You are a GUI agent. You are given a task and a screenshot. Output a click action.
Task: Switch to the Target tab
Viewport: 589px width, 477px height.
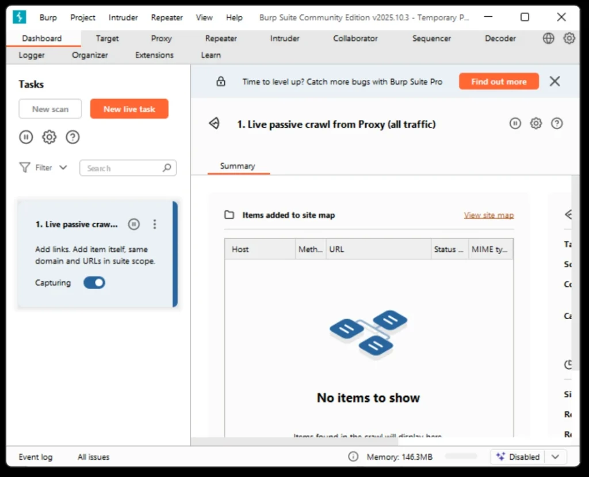pos(107,38)
